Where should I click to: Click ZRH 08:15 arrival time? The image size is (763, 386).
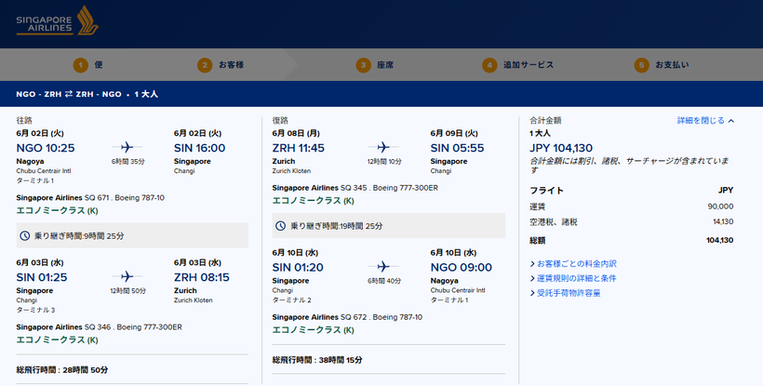pos(202,277)
